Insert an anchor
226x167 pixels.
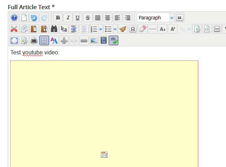click(x=64, y=40)
